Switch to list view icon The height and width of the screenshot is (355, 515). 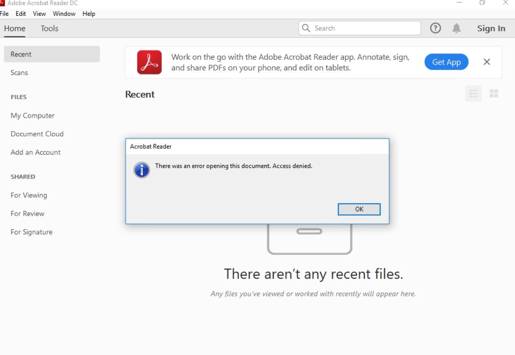point(474,94)
